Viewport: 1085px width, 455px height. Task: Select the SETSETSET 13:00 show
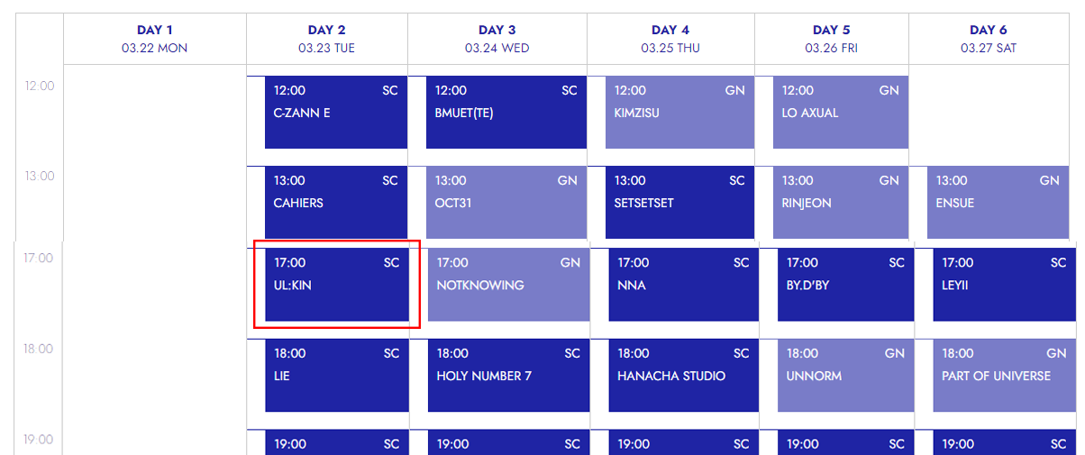679,203
